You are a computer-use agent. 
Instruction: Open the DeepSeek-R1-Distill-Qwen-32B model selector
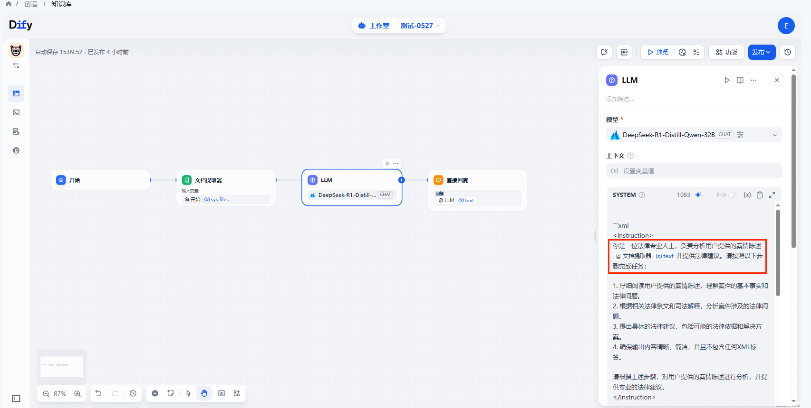(x=694, y=135)
